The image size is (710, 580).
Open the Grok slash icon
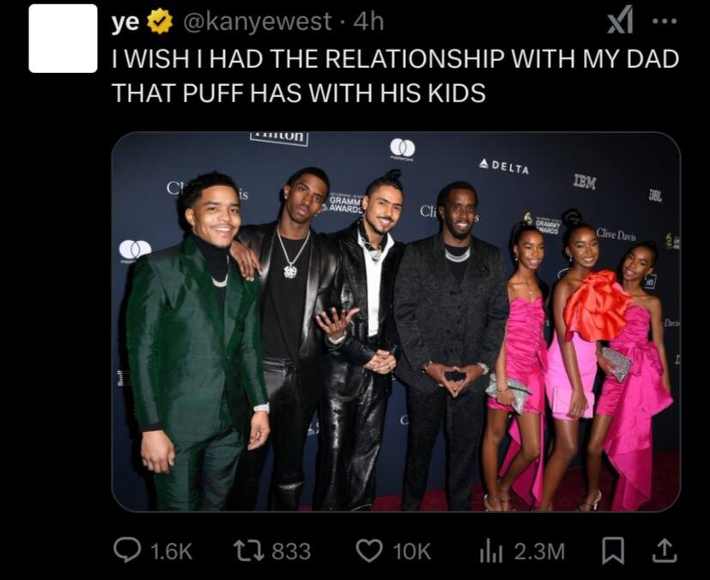620,22
